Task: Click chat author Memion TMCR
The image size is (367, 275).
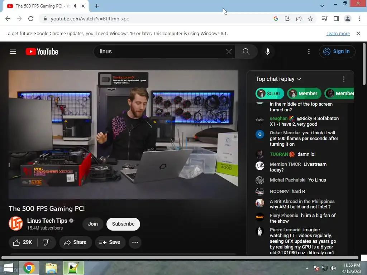Action: pos(285,164)
